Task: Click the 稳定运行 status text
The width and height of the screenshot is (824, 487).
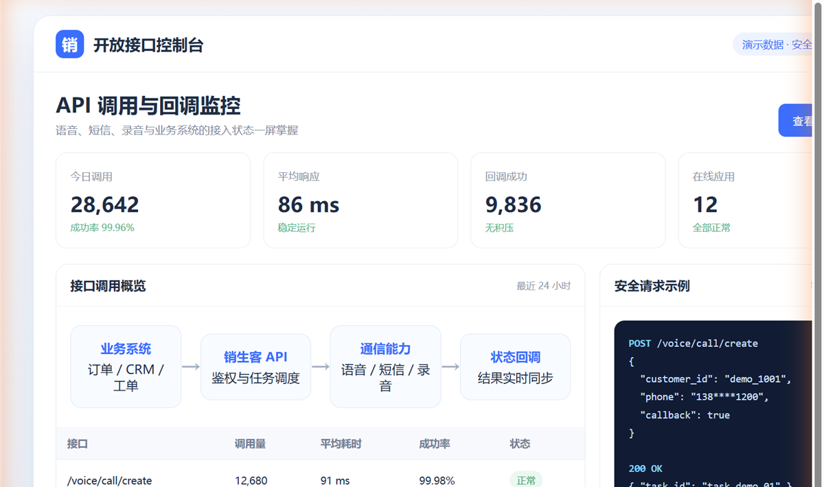Action: click(297, 228)
